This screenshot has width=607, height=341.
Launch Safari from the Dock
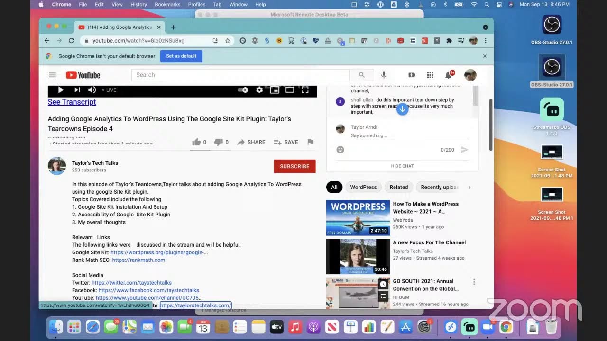[92, 327]
